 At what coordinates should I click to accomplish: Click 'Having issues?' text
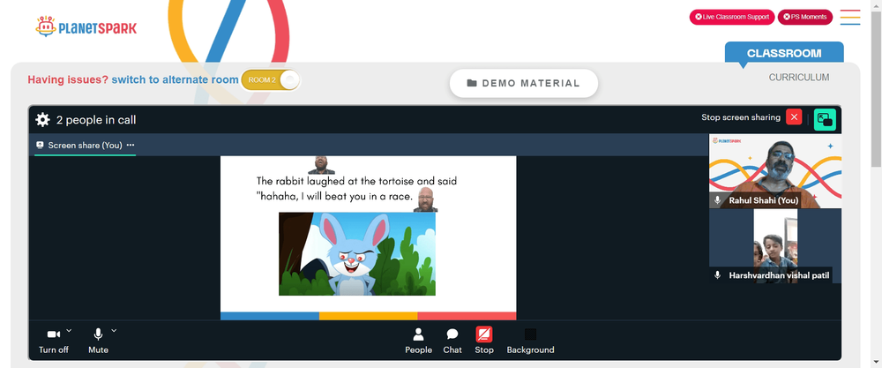[68, 80]
